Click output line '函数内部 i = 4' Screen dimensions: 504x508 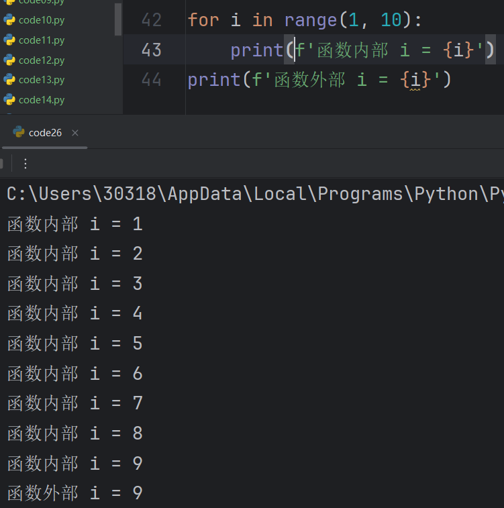pyautogui.click(x=74, y=313)
